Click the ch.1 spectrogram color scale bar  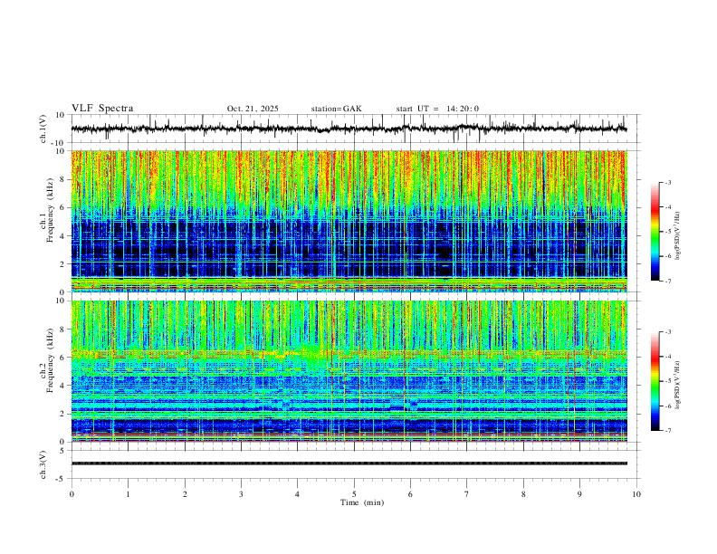(x=655, y=232)
